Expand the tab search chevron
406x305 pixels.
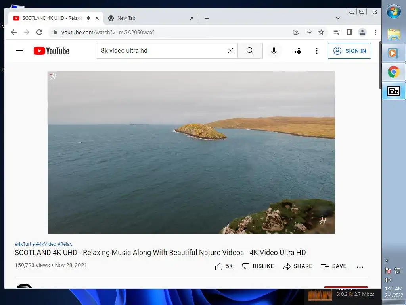point(338,18)
